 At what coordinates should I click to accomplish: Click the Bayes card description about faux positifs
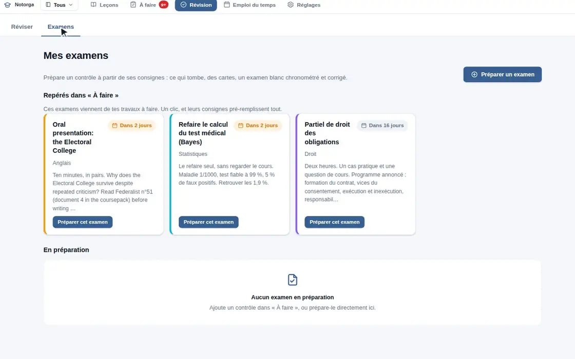(x=226, y=174)
